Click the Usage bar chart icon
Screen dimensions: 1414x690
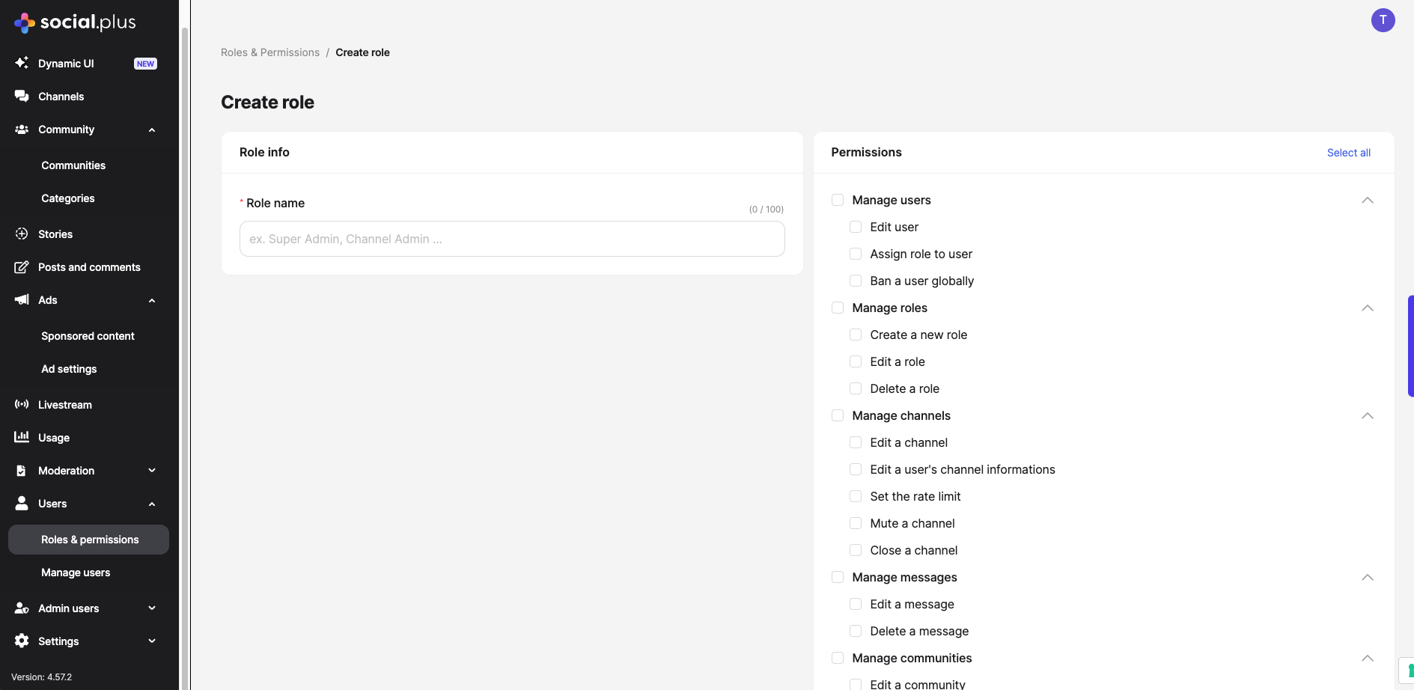(x=22, y=437)
